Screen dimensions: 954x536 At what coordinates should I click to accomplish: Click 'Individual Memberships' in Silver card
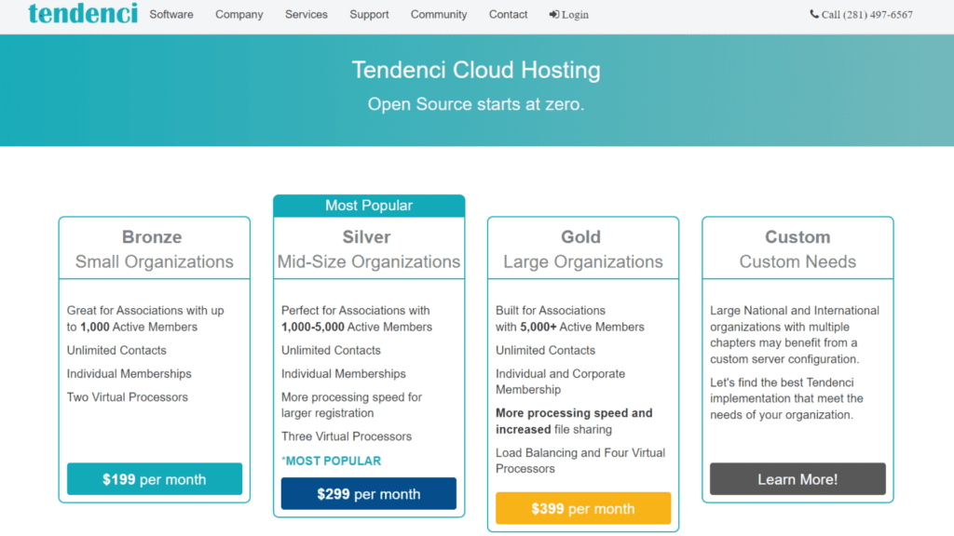[x=343, y=374]
